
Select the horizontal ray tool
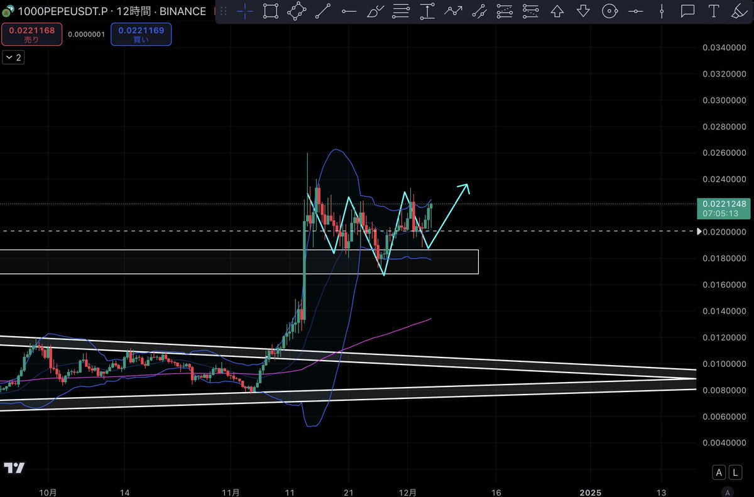[x=349, y=11]
